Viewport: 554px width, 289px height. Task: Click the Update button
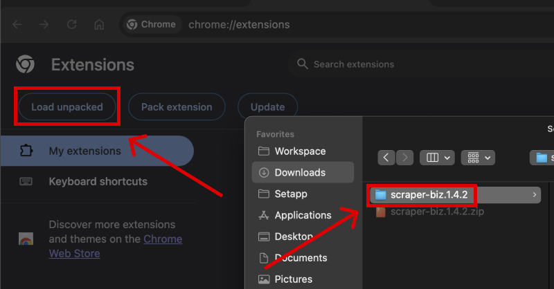267,107
